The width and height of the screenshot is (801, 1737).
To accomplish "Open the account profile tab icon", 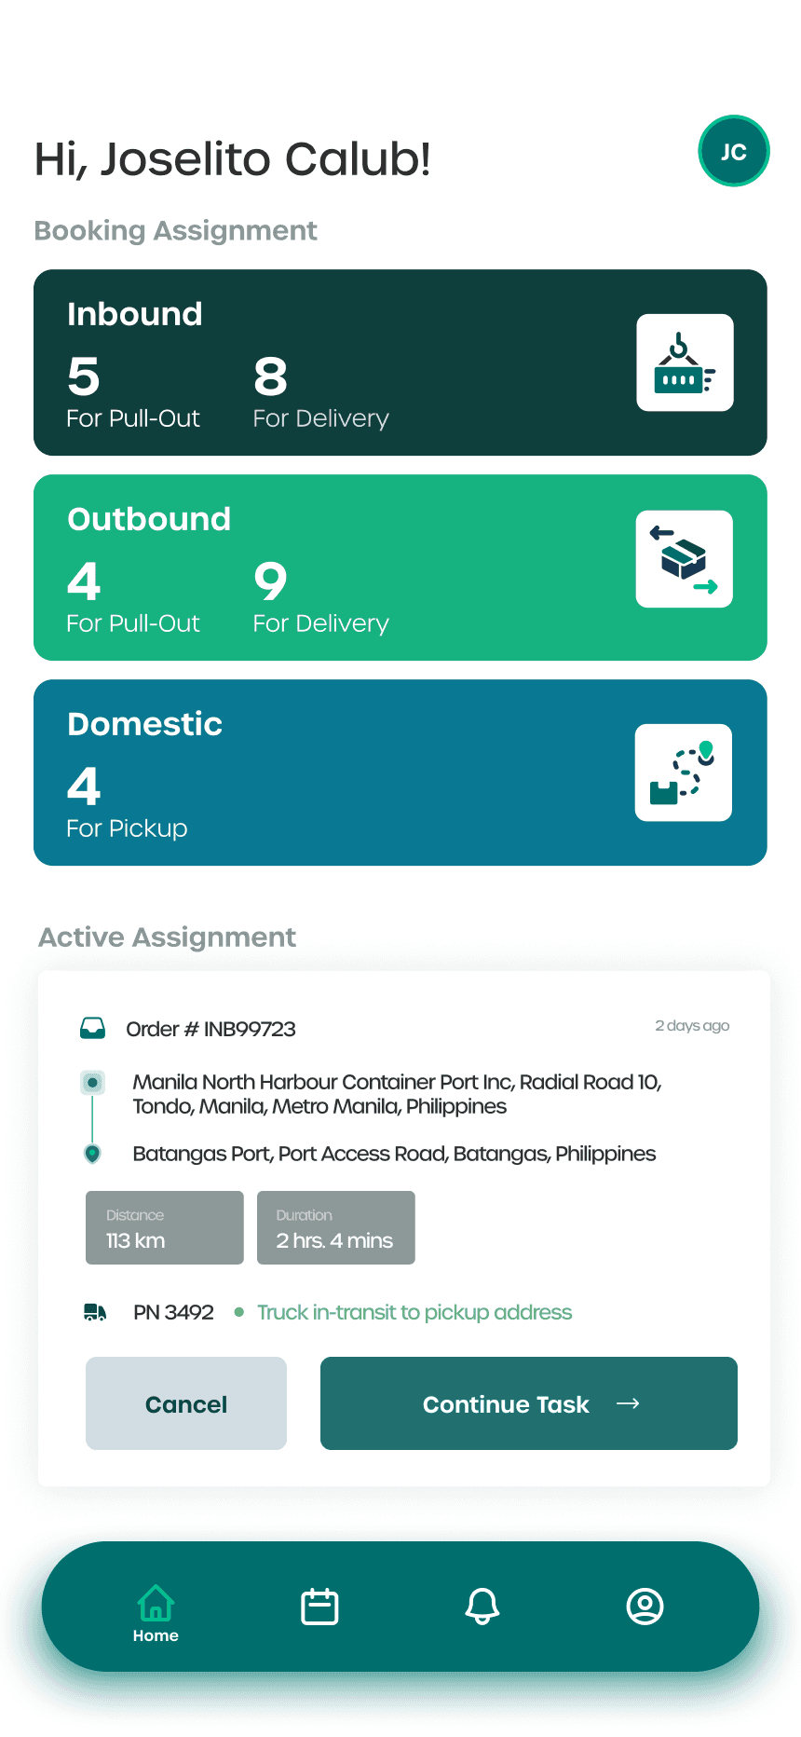I will click(645, 1607).
